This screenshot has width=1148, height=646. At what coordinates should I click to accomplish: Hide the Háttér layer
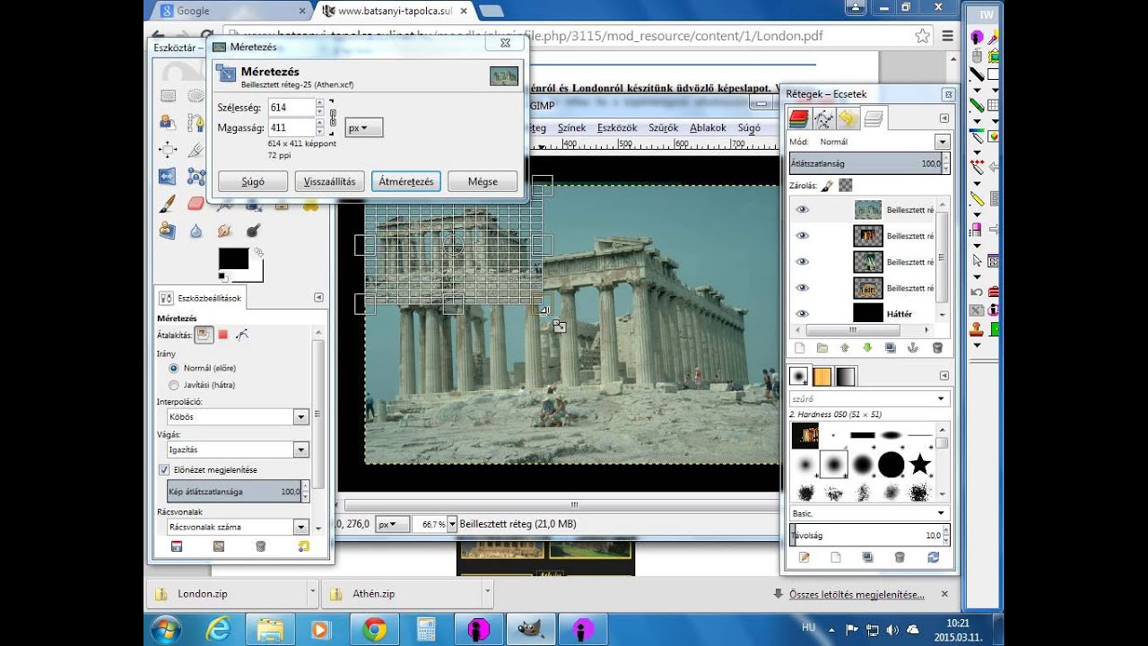click(x=803, y=313)
